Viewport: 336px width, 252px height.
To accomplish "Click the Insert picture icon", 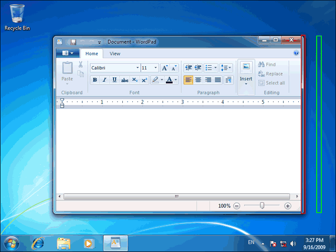I will (x=246, y=67).
